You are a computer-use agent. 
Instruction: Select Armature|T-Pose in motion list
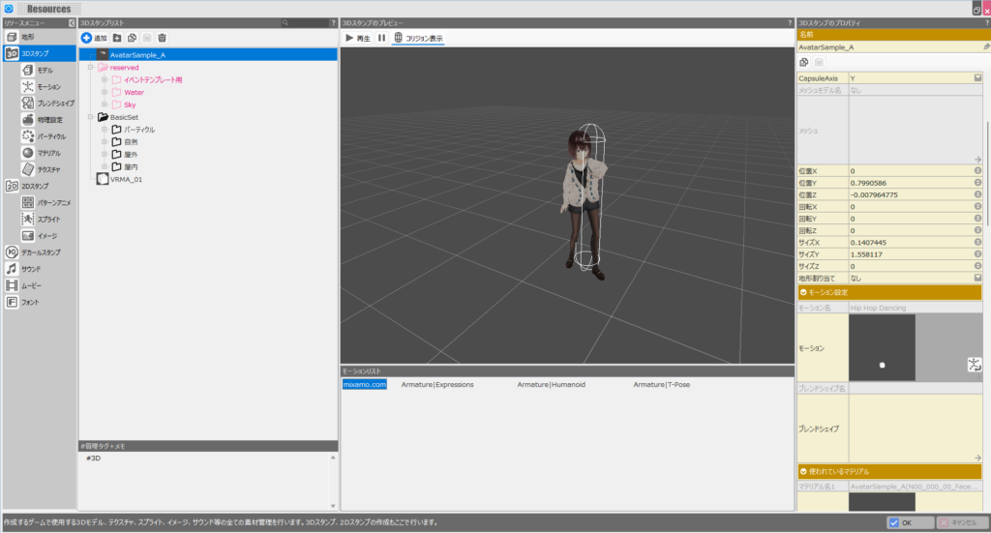[661, 384]
